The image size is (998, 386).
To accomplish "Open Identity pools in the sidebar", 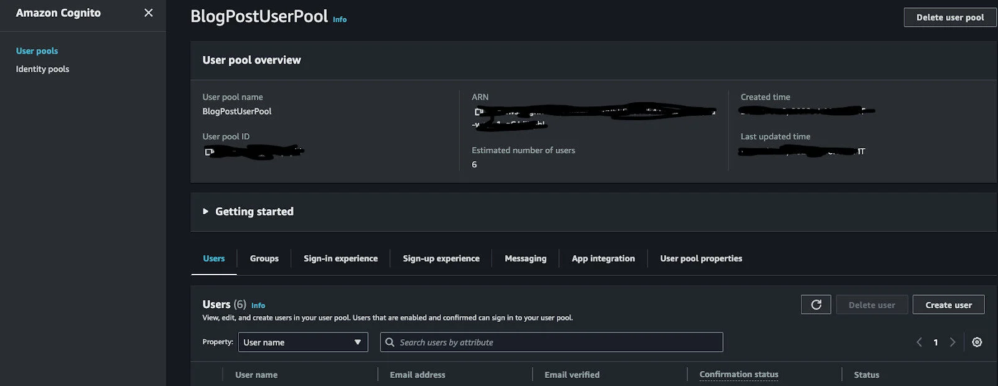I will [42, 69].
